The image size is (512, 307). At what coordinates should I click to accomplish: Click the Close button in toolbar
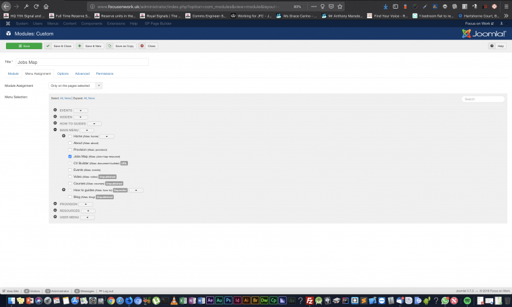click(x=148, y=46)
